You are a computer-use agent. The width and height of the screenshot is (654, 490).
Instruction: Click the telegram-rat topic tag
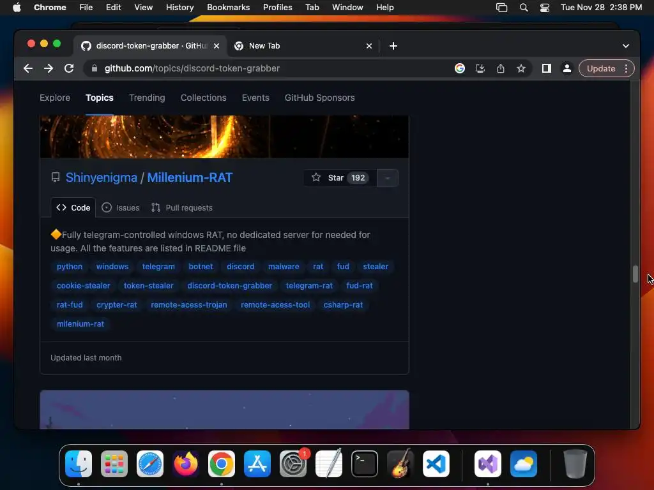309,286
